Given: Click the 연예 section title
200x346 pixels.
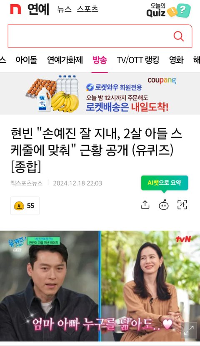Looking at the screenshot, I should coord(38,9).
